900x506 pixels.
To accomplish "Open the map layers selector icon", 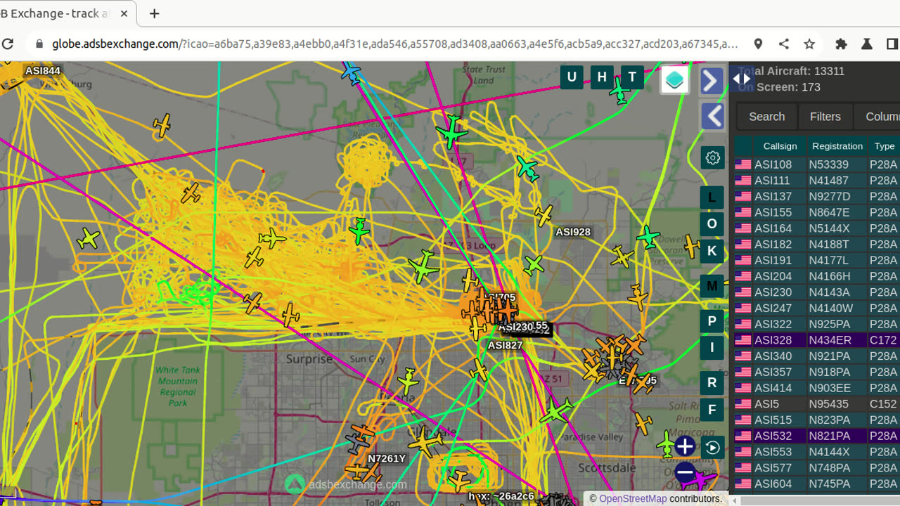I will 674,79.
